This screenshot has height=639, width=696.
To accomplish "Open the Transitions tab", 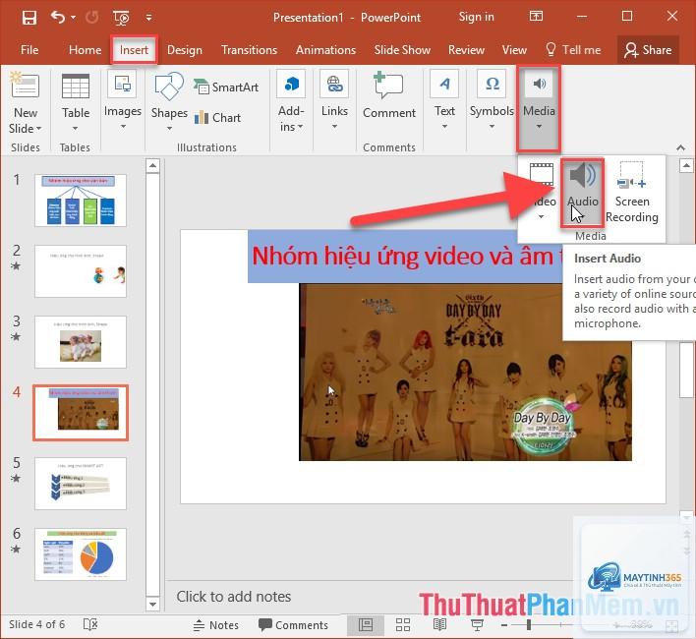I will pyautogui.click(x=249, y=50).
